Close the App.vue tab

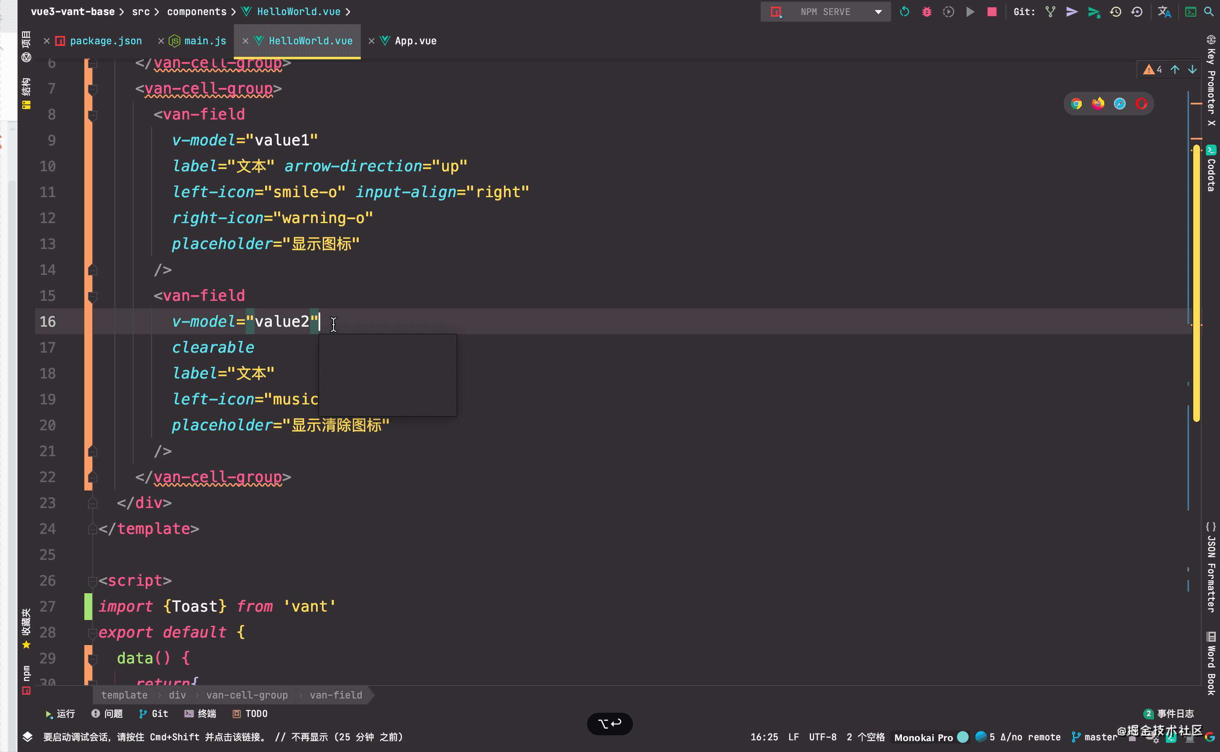click(x=371, y=41)
